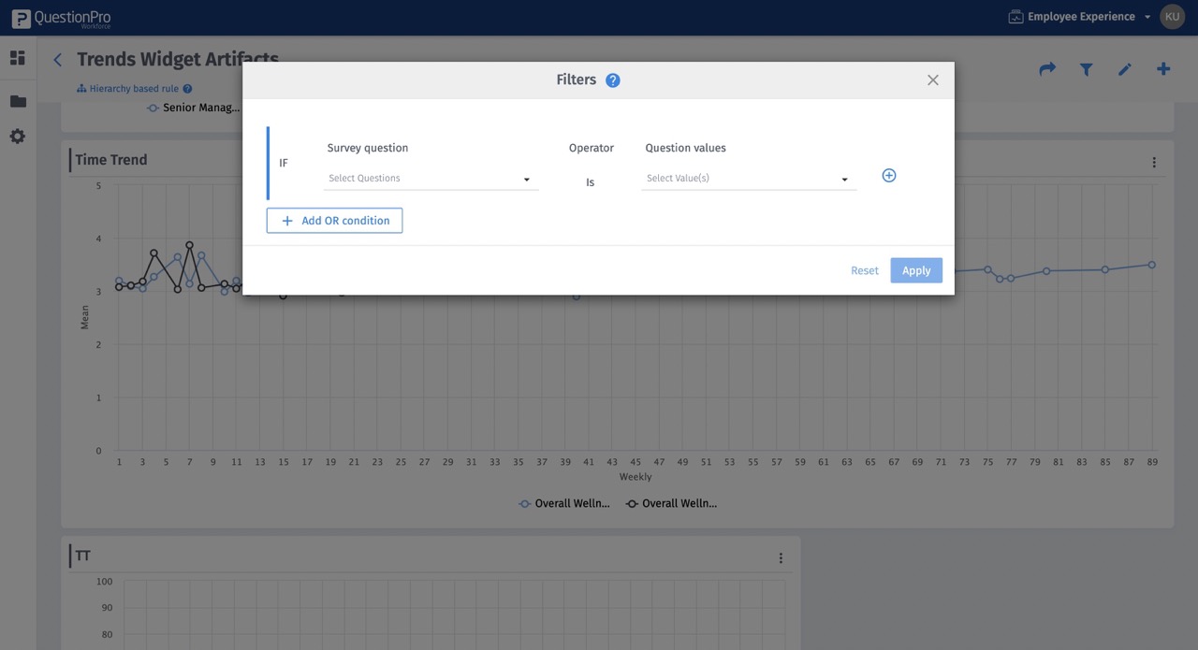
Task: Open the Filters help question mark
Action: point(613,80)
